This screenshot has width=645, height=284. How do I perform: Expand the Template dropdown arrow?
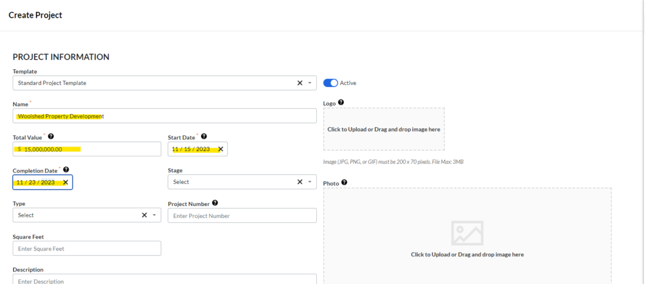[x=310, y=83]
